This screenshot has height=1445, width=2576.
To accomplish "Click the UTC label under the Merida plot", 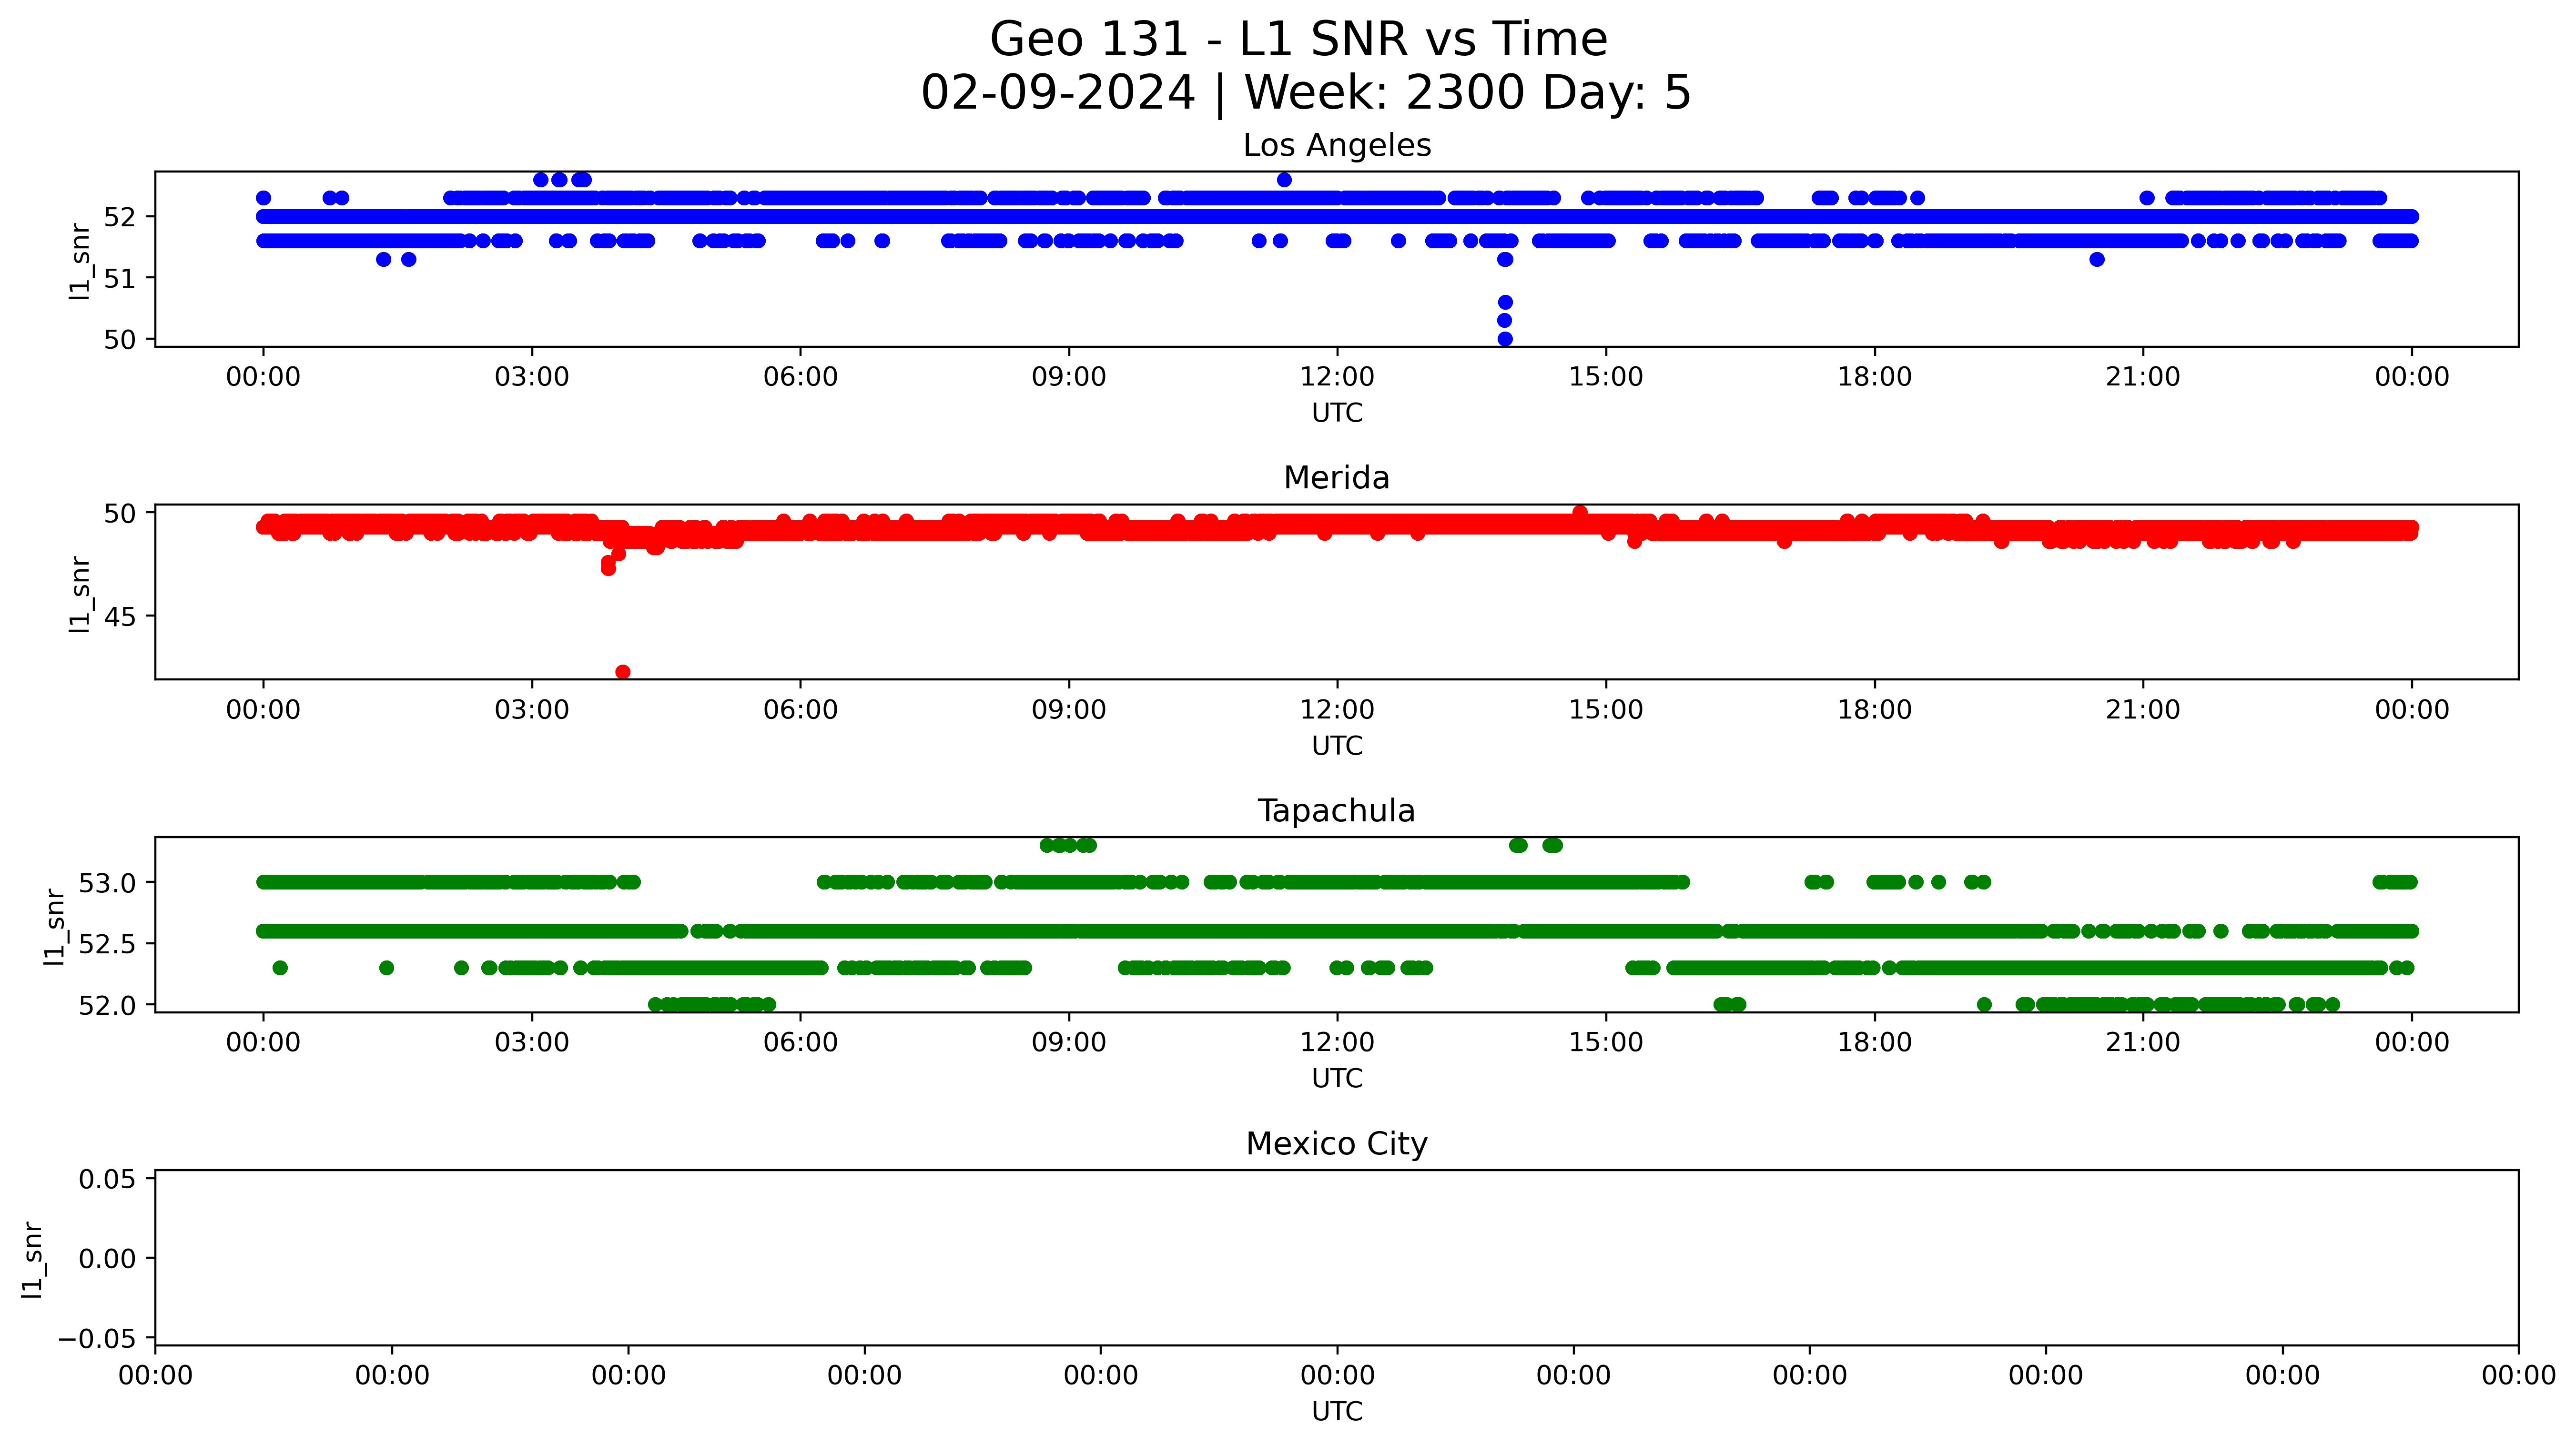I will [1337, 746].
